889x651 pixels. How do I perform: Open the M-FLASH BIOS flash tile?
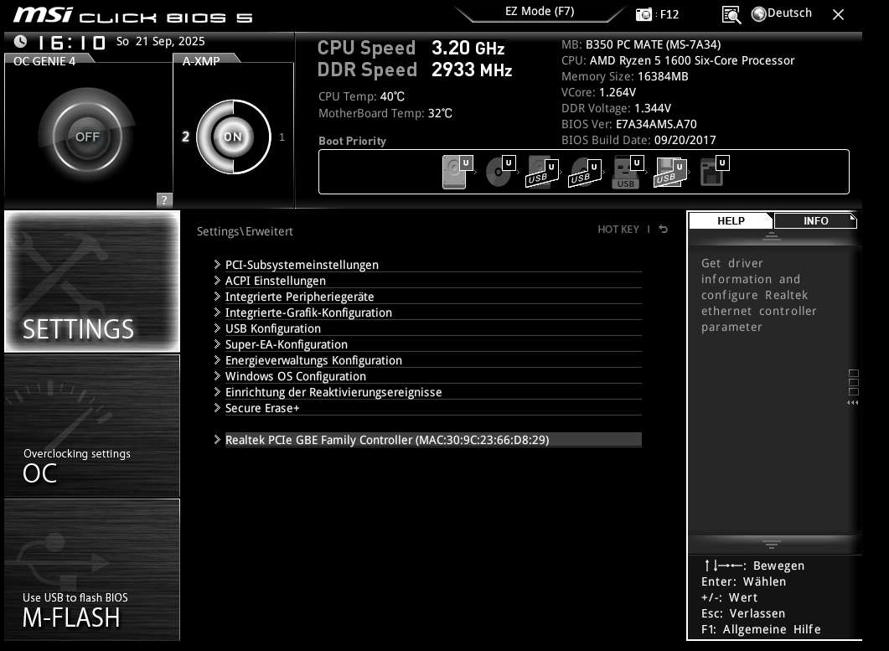click(x=92, y=570)
